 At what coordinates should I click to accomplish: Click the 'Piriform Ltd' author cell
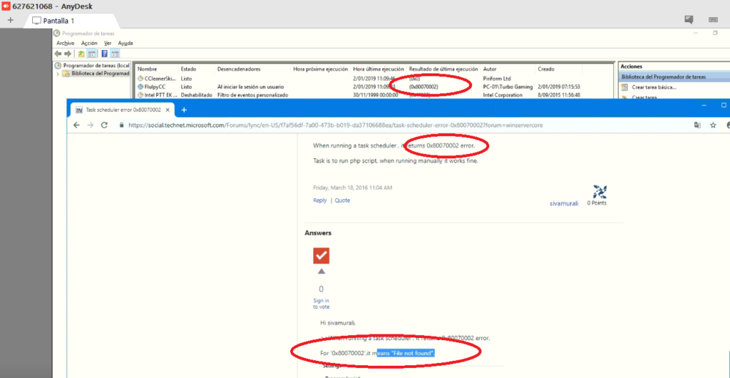point(497,78)
